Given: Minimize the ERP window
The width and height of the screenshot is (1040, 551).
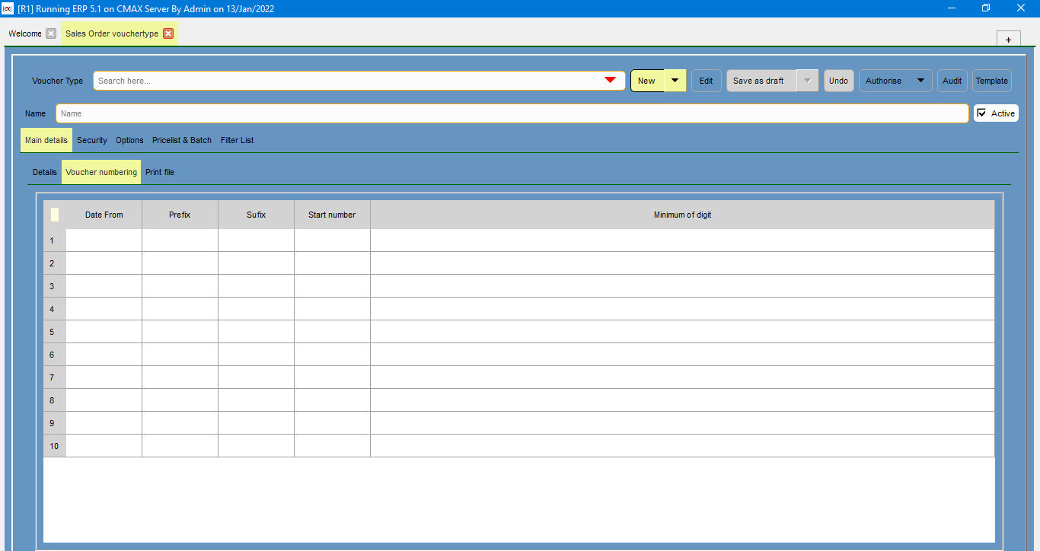Looking at the screenshot, I should pos(952,8).
